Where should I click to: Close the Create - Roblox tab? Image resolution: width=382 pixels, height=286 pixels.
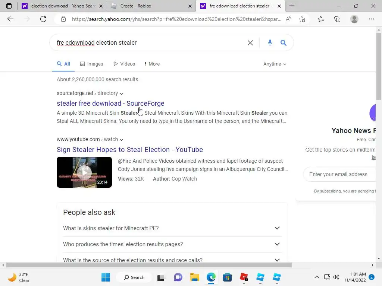190,6
